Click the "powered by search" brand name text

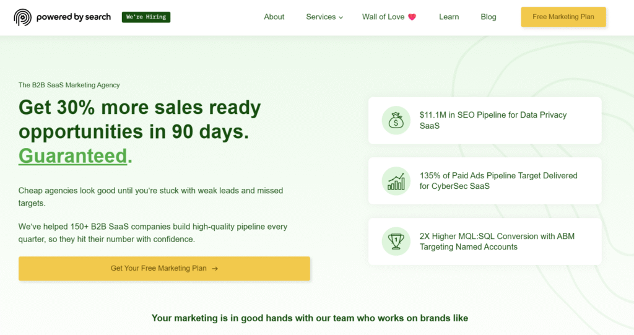[x=74, y=17]
